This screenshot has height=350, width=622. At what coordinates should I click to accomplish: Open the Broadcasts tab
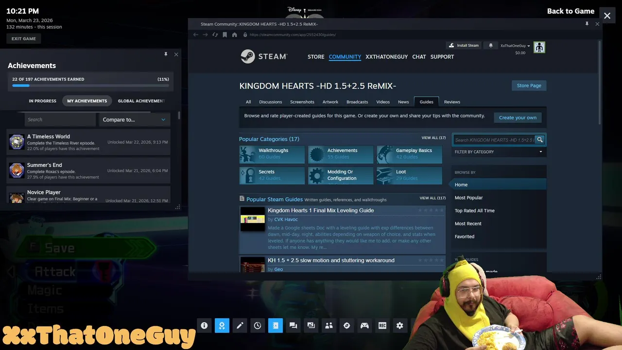(x=357, y=102)
